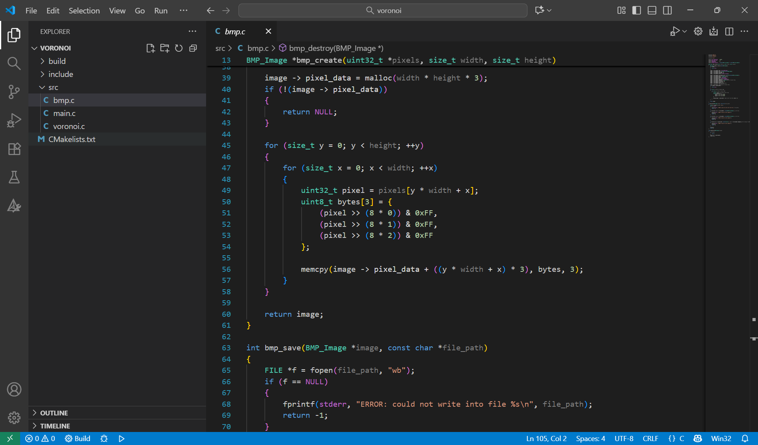Refresh the Explorer file tree
The image size is (758, 445).
tap(179, 48)
